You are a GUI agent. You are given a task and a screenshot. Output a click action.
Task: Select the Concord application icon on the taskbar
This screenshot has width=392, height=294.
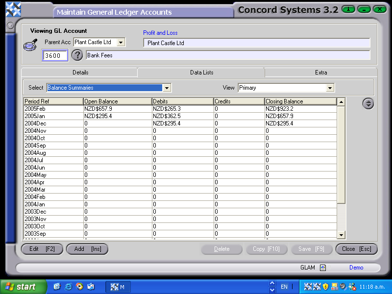116,287
